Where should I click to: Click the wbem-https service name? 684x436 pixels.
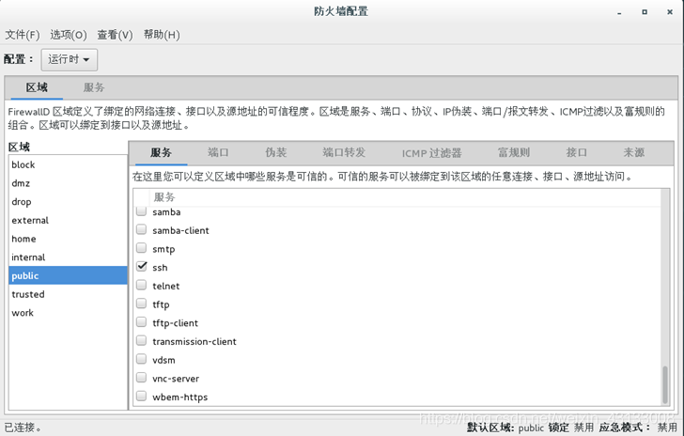click(179, 397)
